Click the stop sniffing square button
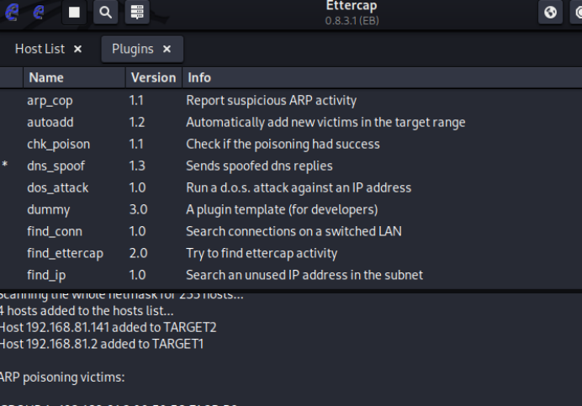 (x=75, y=12)
